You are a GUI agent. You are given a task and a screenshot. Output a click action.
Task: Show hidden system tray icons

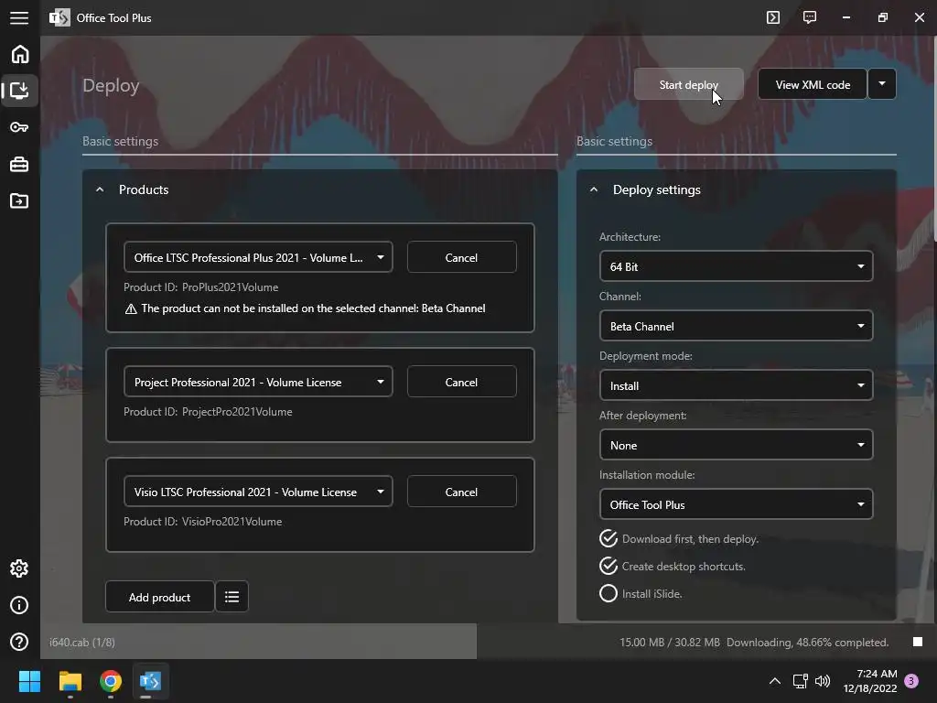coord(775,681)
